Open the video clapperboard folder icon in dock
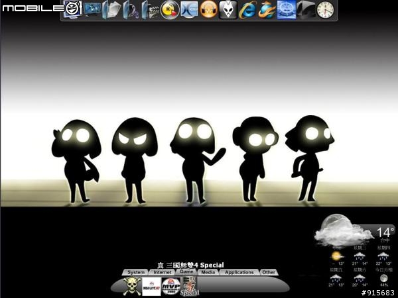Image resolution: width=398 pixels, height=298 pixels. tap(151, 10)
